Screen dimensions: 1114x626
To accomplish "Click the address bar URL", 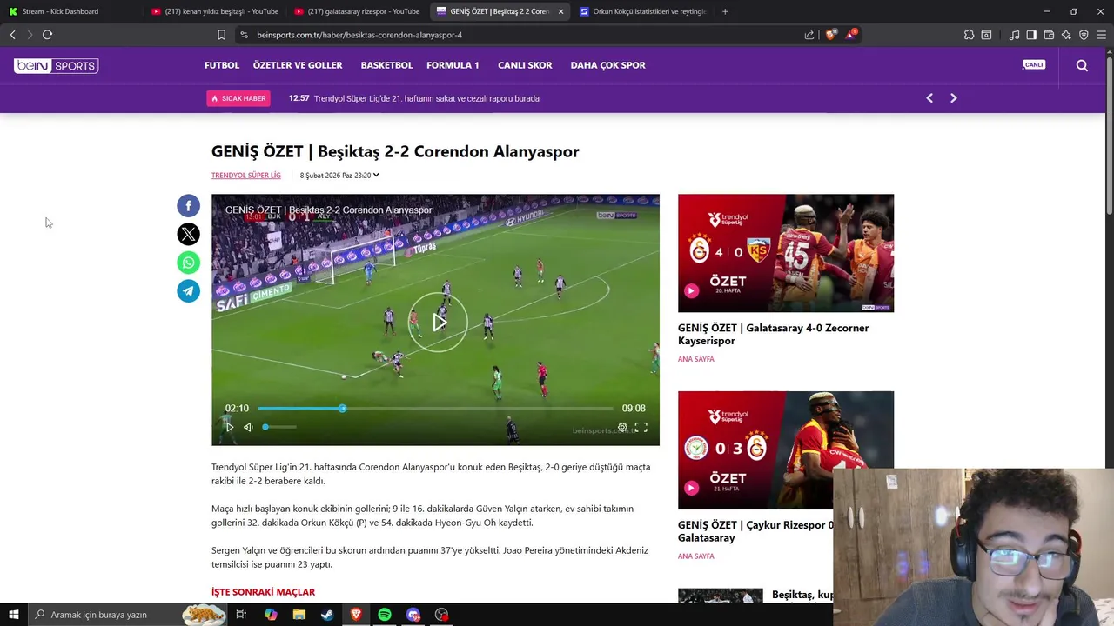I will 359,35.
